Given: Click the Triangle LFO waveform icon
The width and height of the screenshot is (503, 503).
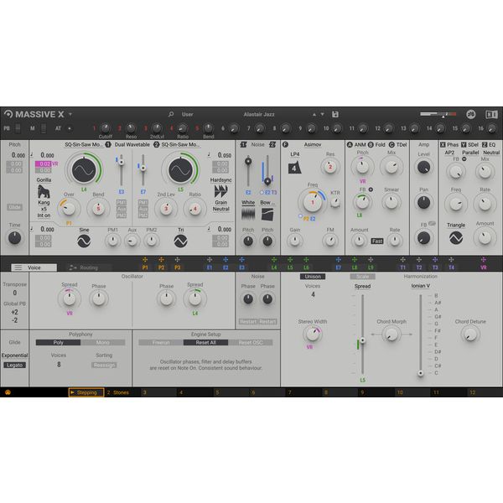Looking at the screenshot, I should tap(456, 238).
